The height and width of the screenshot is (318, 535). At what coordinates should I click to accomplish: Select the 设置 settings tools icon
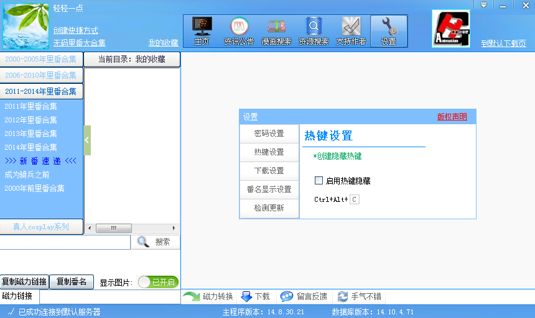(x=388, y=27)
